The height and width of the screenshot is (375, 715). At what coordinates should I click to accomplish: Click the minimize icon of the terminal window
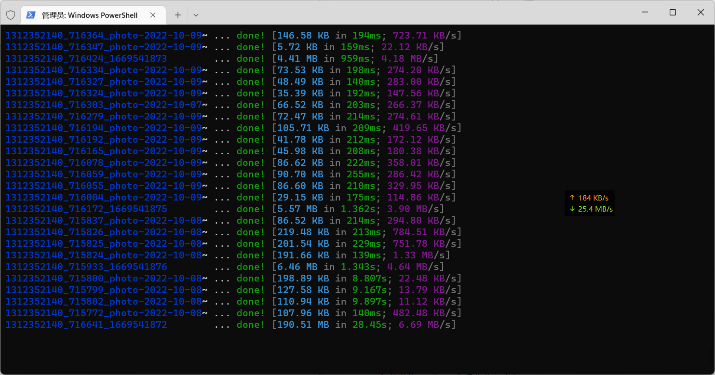pos(645,12)
